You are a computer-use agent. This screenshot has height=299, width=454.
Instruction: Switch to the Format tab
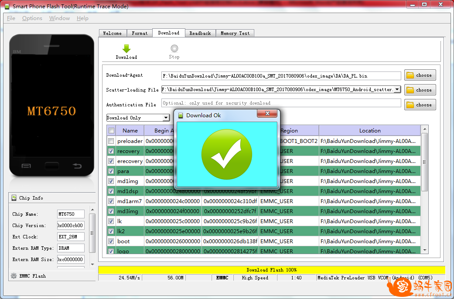pyautogui.click(x=140, y=33)
